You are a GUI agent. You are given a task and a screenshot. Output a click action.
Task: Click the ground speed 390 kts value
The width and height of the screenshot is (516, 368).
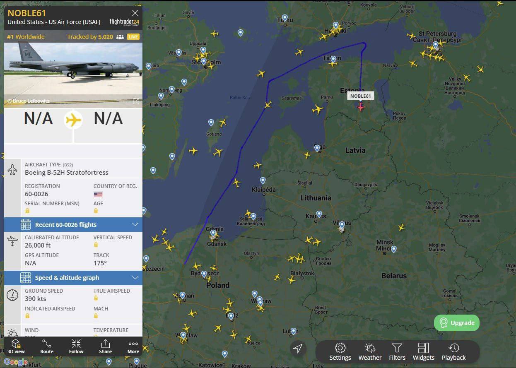click(x=36, y=298)
